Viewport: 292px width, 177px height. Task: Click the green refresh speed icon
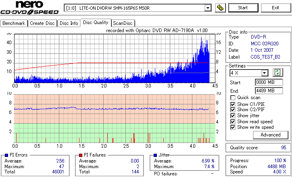pos(277,73)
